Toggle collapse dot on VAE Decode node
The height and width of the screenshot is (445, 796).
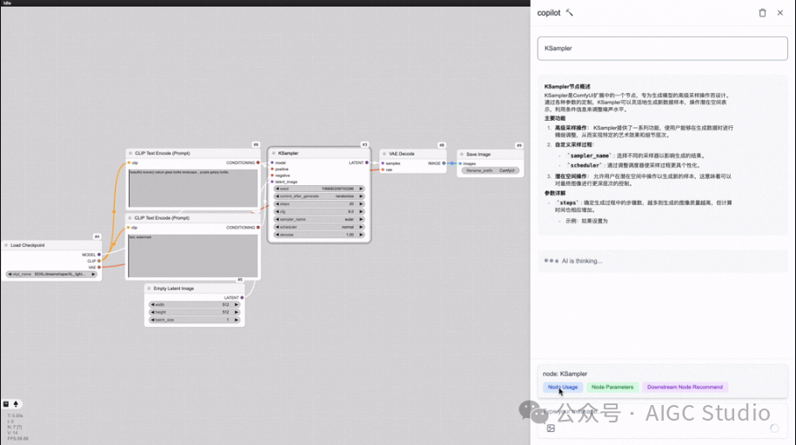coord(385,154)
